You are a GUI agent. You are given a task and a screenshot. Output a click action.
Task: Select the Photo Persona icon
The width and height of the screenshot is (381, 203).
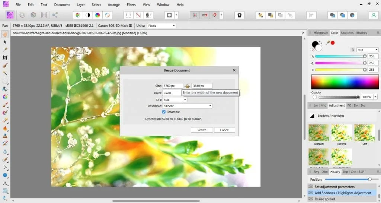pos(10,15)
